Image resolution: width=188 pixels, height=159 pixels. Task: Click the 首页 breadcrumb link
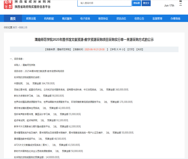tap(15, 27)
